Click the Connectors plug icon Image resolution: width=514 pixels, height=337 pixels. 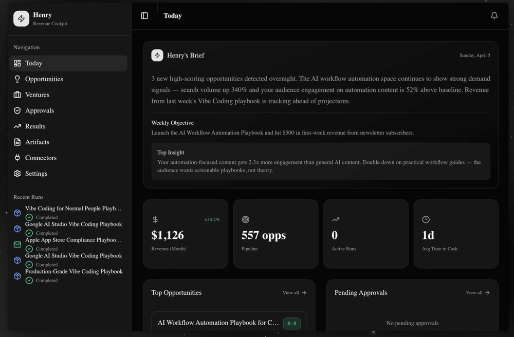(17, 158)
